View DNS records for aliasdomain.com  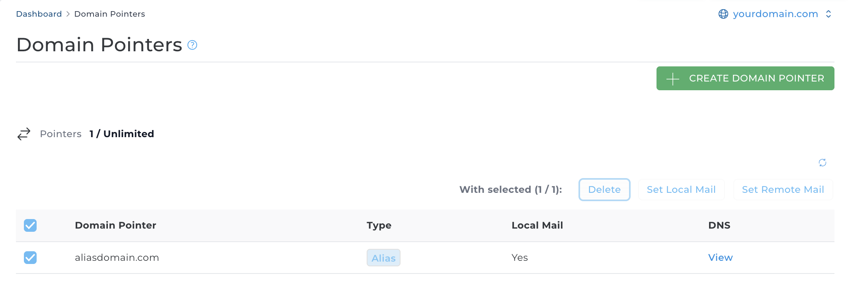(720, 258)
